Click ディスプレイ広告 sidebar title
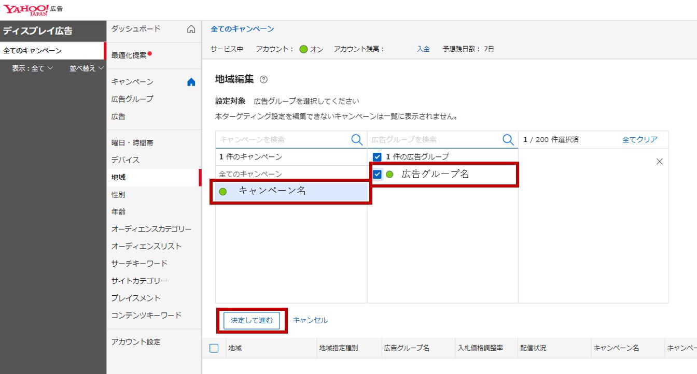697x374 pixels. coord(38,31)
